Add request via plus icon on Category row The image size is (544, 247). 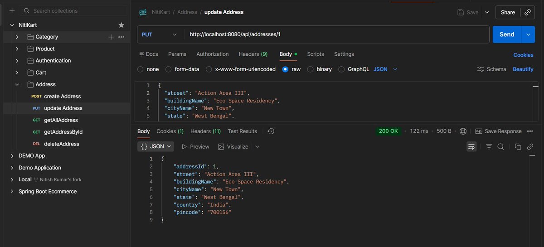tap(111, 37)
